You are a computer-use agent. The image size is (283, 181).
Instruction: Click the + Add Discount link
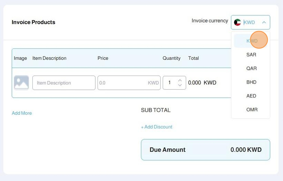click(x=157, y=127)
